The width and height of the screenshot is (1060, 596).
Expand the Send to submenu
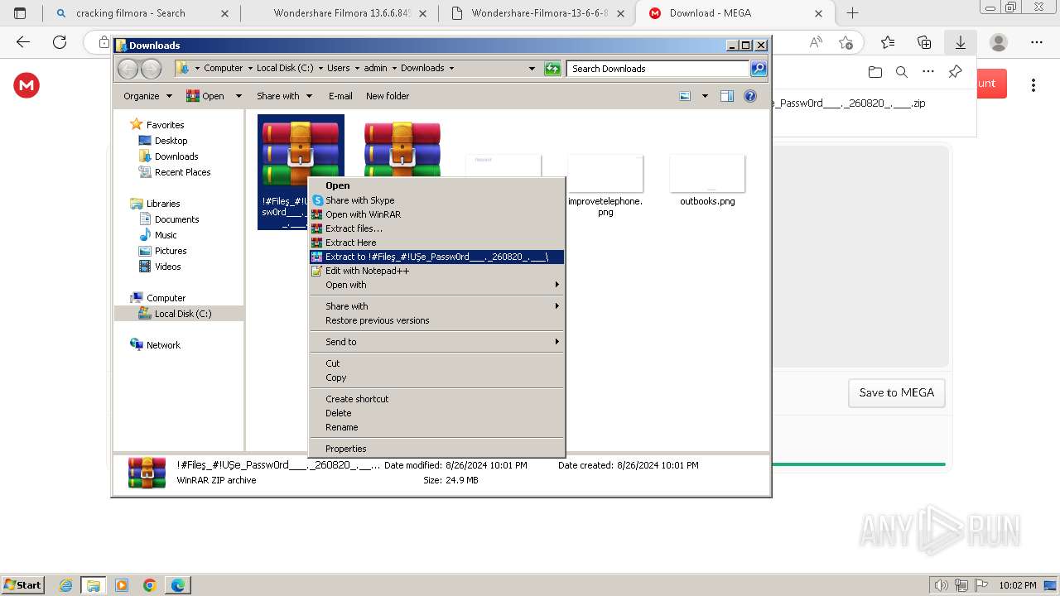tap(436, 342)
